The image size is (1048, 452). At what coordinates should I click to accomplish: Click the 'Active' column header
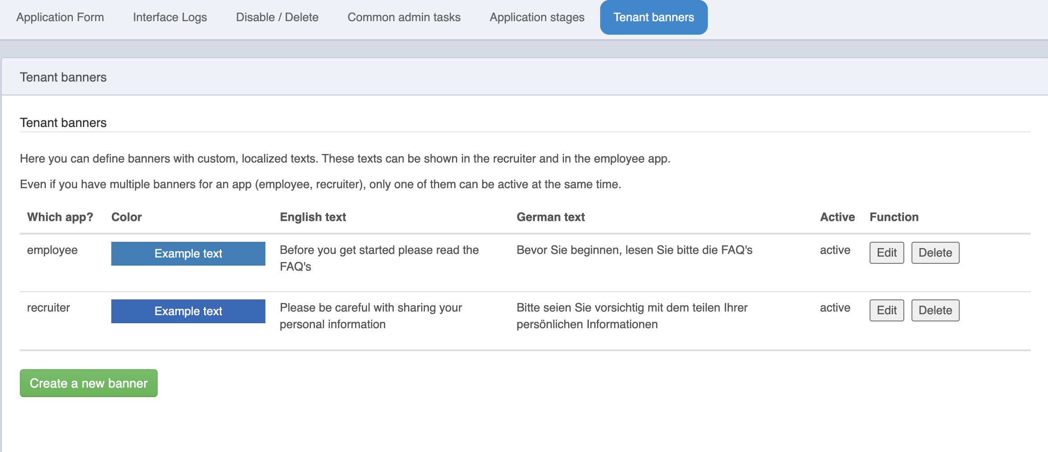837,217
